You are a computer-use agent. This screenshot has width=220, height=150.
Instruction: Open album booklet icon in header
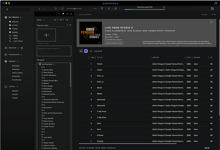(211, 22)
